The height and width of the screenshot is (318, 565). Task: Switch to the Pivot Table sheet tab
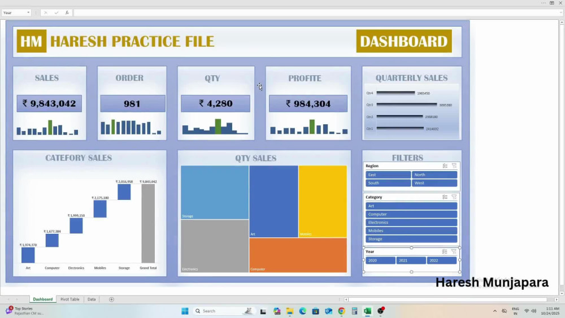[x=70, y=299]
